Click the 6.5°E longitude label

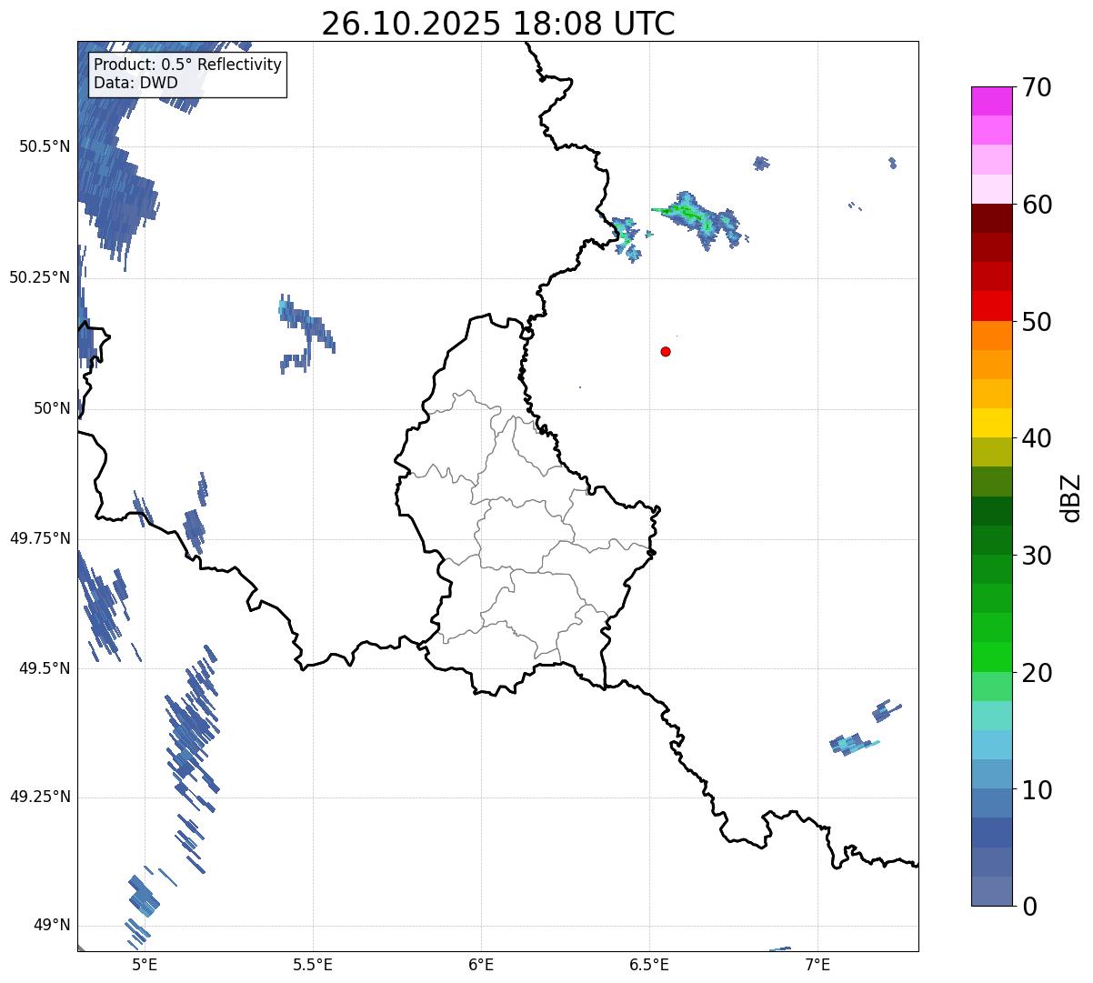[649, 964]
